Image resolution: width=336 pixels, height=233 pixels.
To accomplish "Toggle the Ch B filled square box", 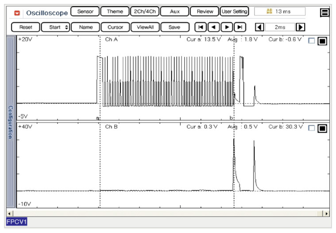I will (x=322, y=128).
